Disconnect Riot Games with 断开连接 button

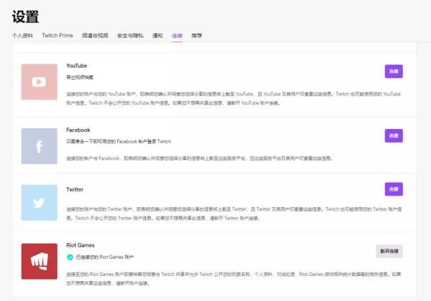[389, 251]
